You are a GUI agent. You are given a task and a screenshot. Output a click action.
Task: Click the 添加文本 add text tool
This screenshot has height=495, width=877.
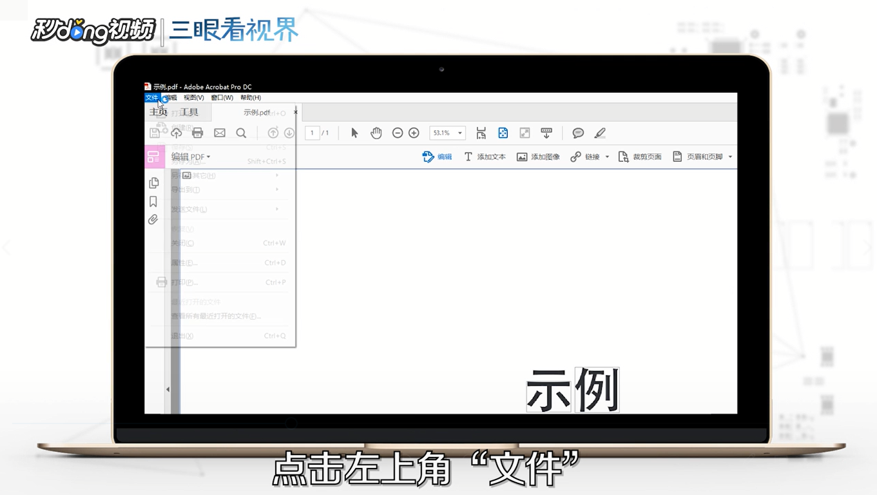485,157
